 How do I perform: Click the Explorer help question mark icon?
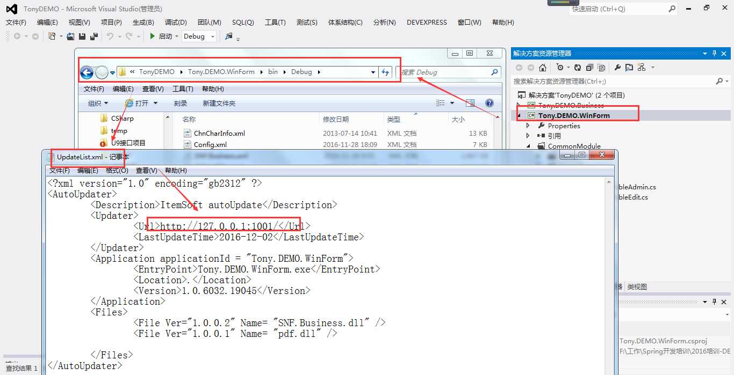(x=489, y=103)
